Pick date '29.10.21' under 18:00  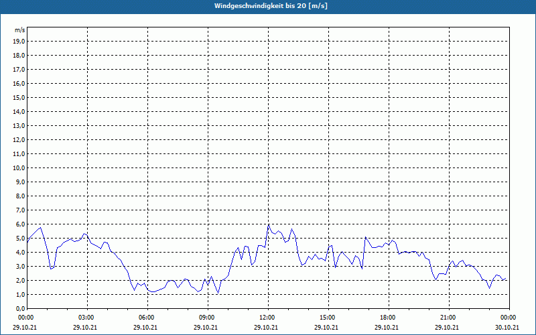[387, 327]
